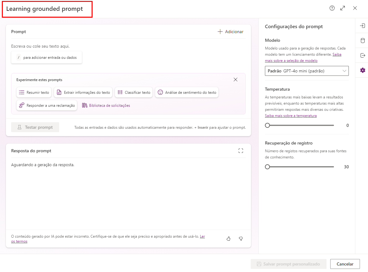
Task: Select the purple settings gear icon
Action: [363, 70]
